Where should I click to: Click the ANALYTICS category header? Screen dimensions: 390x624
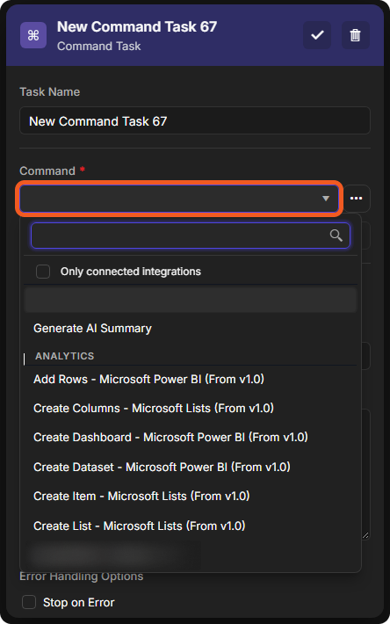pos(64,356)
